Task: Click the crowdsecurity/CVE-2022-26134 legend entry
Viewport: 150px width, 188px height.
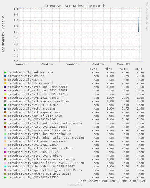Action: pos(33,152)
